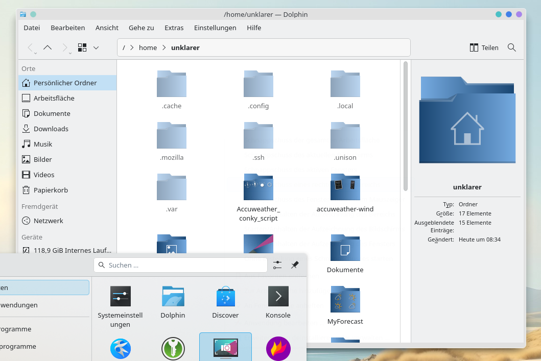The height and width of the screenshot is (361, 541).
Task: Click the root slash in breadcrumb
Action: point(124,48)
